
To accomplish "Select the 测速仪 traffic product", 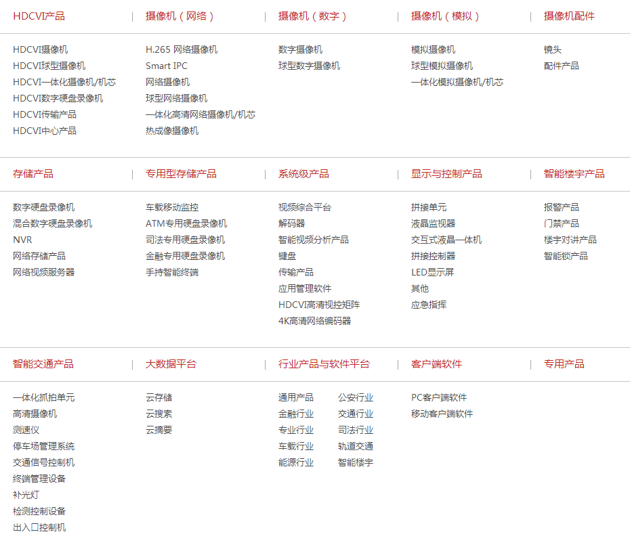I will 26,430.
